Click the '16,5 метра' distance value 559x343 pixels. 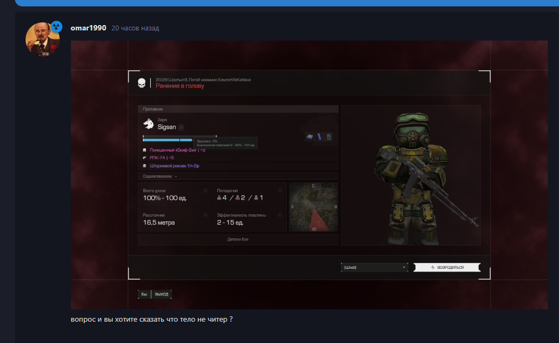[x=159, y=222]
